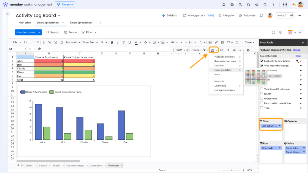The height and width of the screenshot is (173, 308).
Task: Check the Month field
Action: [262, 94]
